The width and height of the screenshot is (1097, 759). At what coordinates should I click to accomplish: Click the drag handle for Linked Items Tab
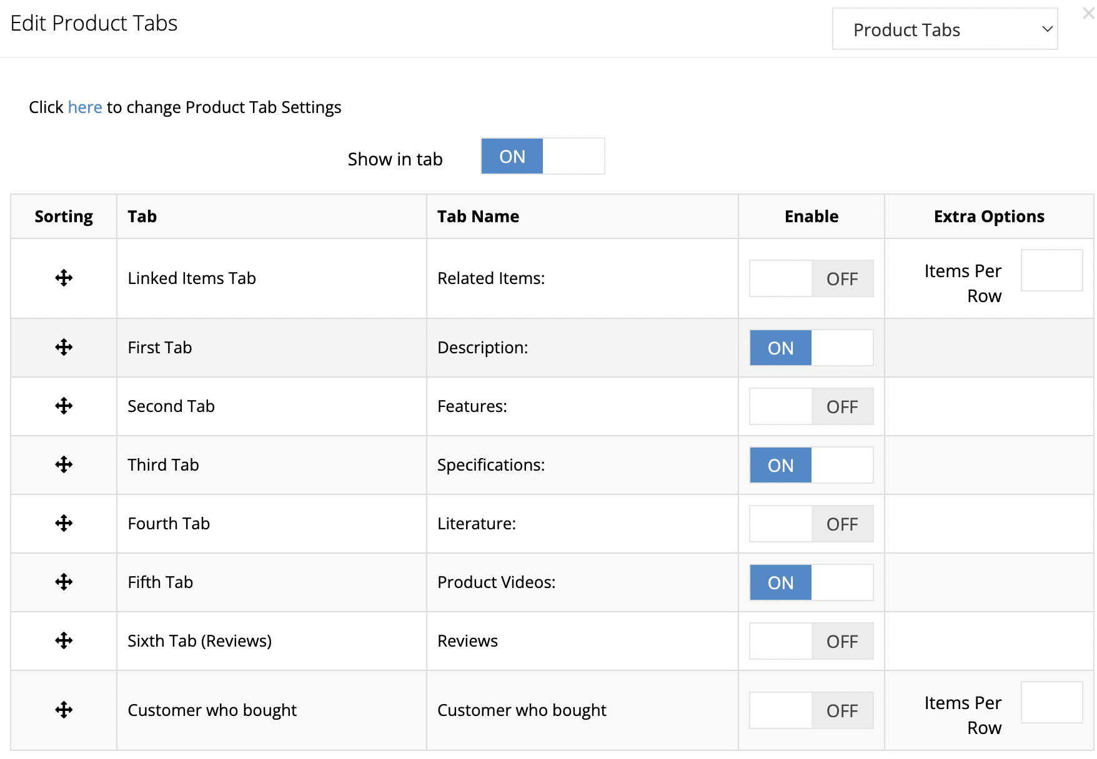[x=63, y=278]
